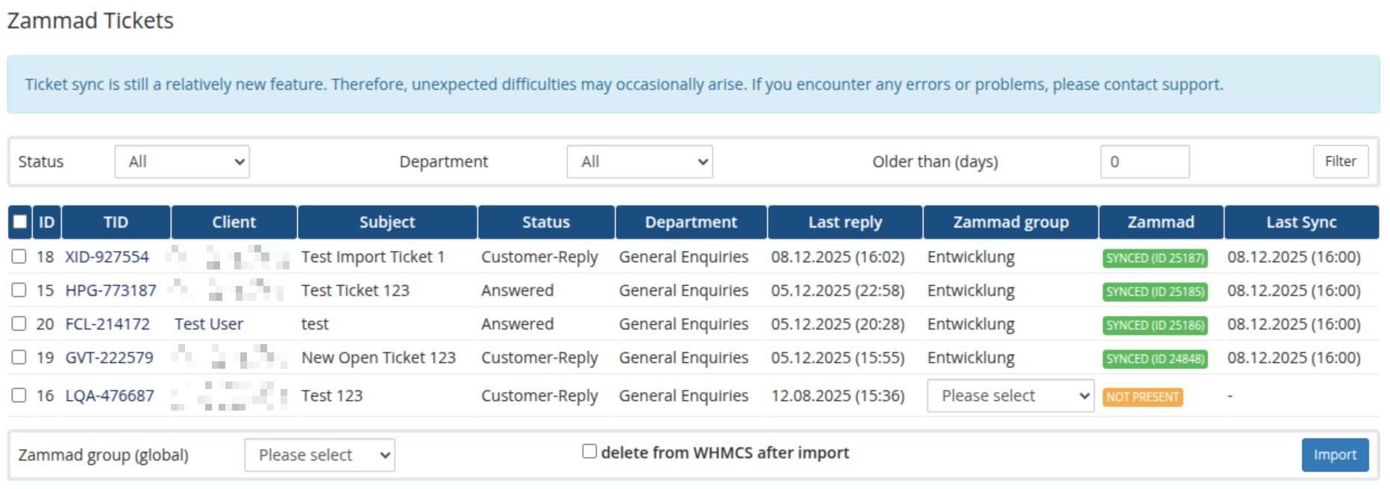Screen dimensions: 1390x489
Task: Sort by Last reply column header
Action: [845, 222]
